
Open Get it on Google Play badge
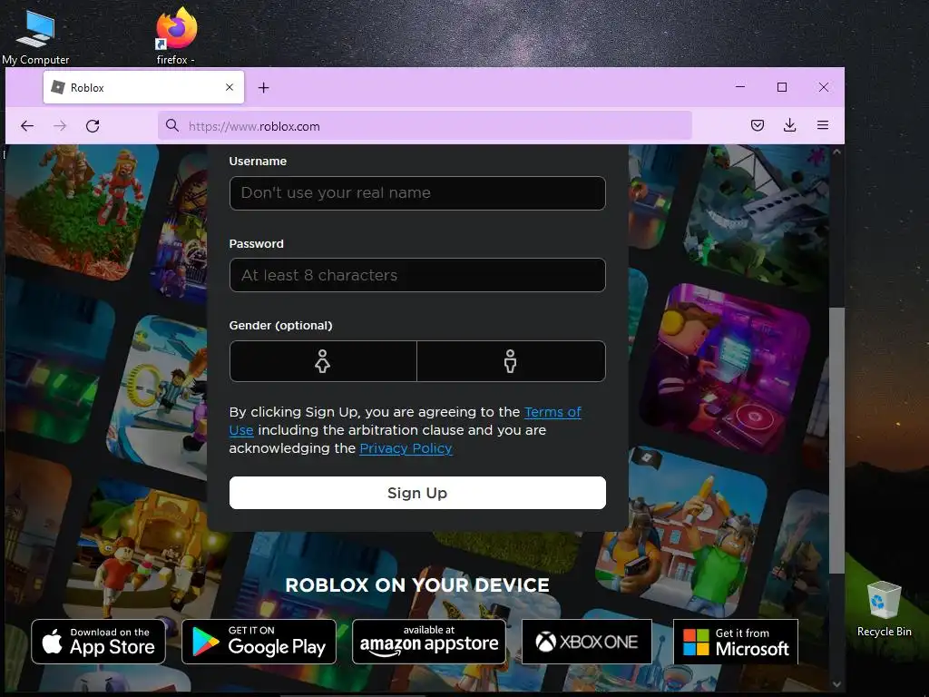point(259,642)
